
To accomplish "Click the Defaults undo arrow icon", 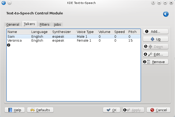I will pos(33,110).
